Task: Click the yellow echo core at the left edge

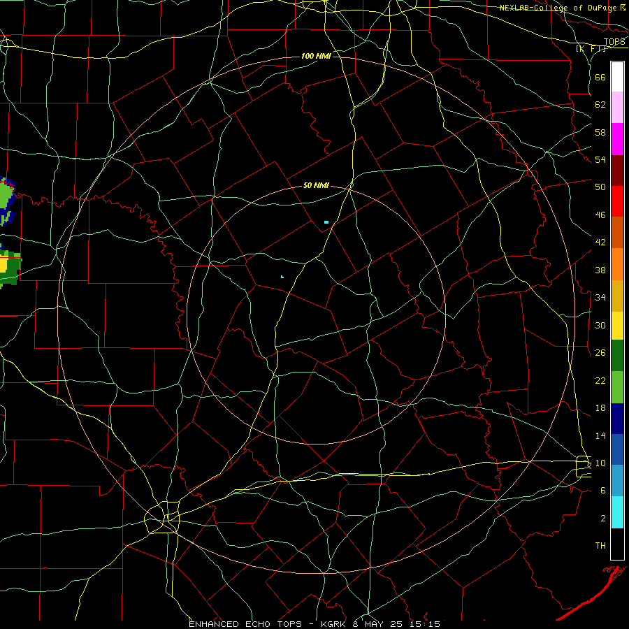Action: pos(3,265)
